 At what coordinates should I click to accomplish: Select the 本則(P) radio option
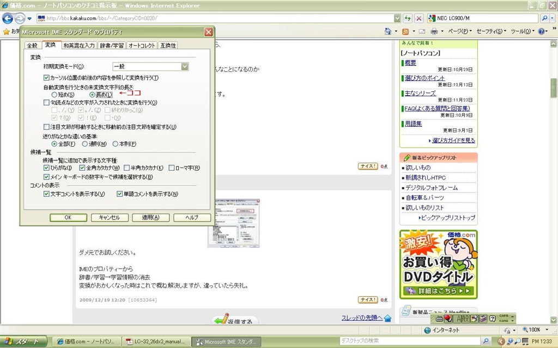(x=116, y=144)
